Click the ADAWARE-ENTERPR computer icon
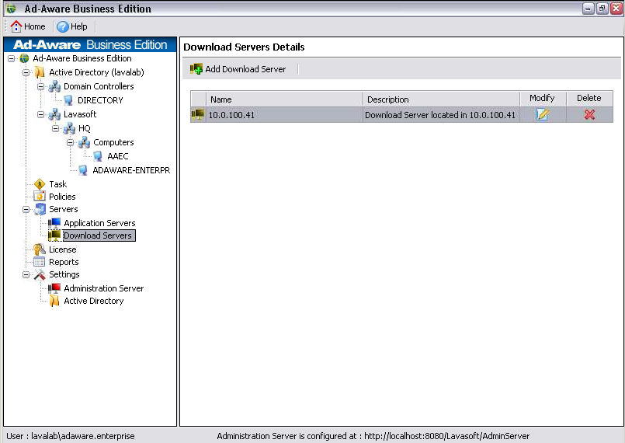625x443 pixels. click(x=83, y=170)
